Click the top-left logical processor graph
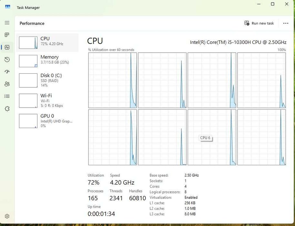Image resolution: width=295 pixels, height=226 pixels. (113, 80)
